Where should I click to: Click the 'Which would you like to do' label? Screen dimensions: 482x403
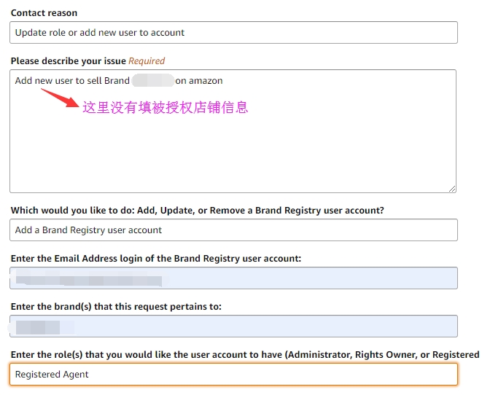(197, 211)
